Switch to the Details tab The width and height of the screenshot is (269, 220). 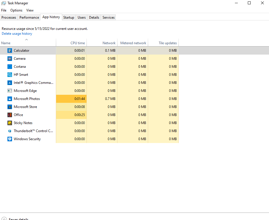coord(94,17)
